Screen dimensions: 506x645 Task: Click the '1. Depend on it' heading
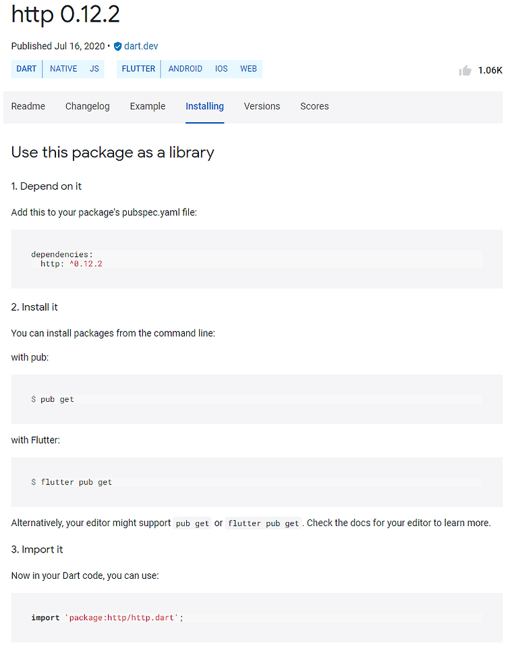click(47, 186)
